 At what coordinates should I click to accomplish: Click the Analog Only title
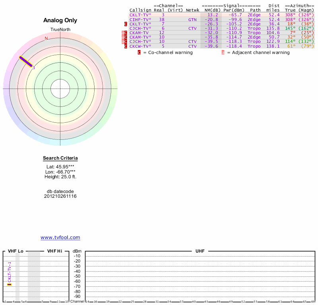[60, 21]
